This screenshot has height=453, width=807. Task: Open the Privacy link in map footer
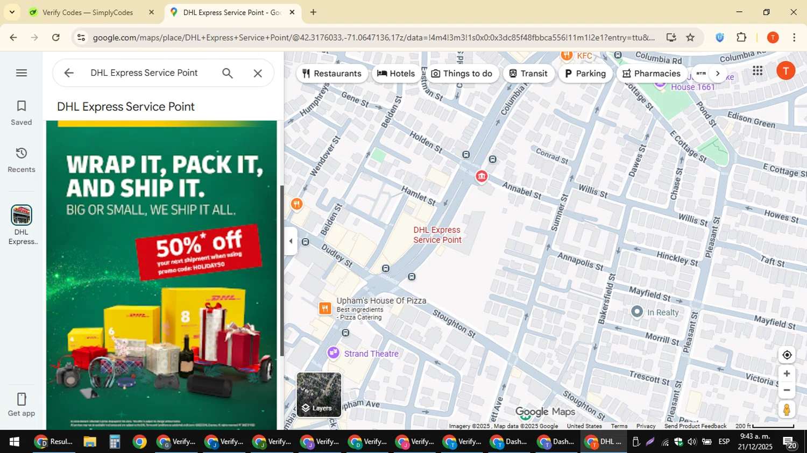coord(646,426)
